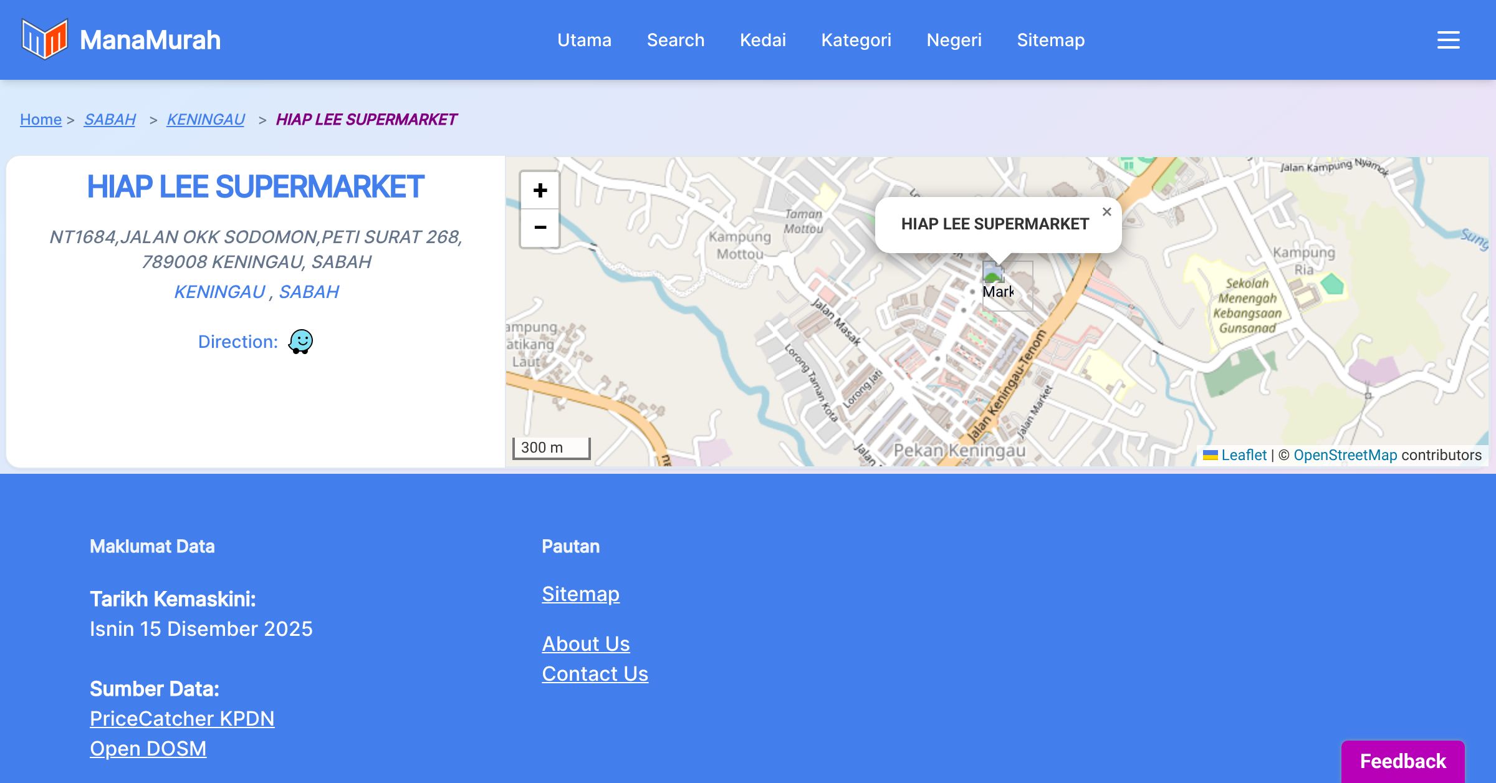1496x783 pixels.
Task: Click the Home breadcrumb link
Action: (41, 119)
